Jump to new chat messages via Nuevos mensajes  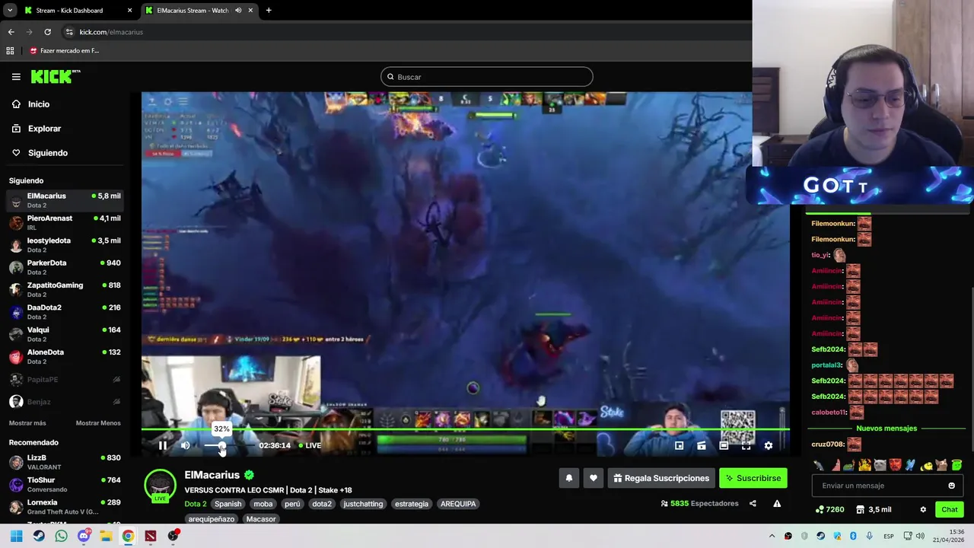tap(886, 429)
